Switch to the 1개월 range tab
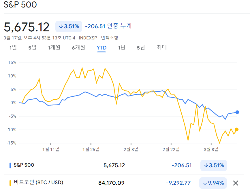 (54, 47)
